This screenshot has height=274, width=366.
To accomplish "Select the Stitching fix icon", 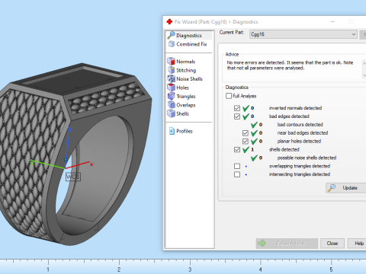I will point(172,70).
